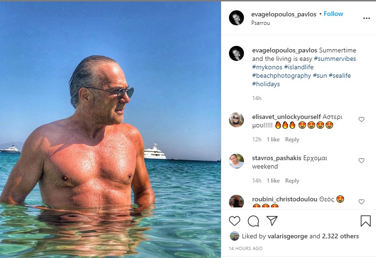
Task: Save the post with the bookmark icon
Action: (x=366, y=221)
